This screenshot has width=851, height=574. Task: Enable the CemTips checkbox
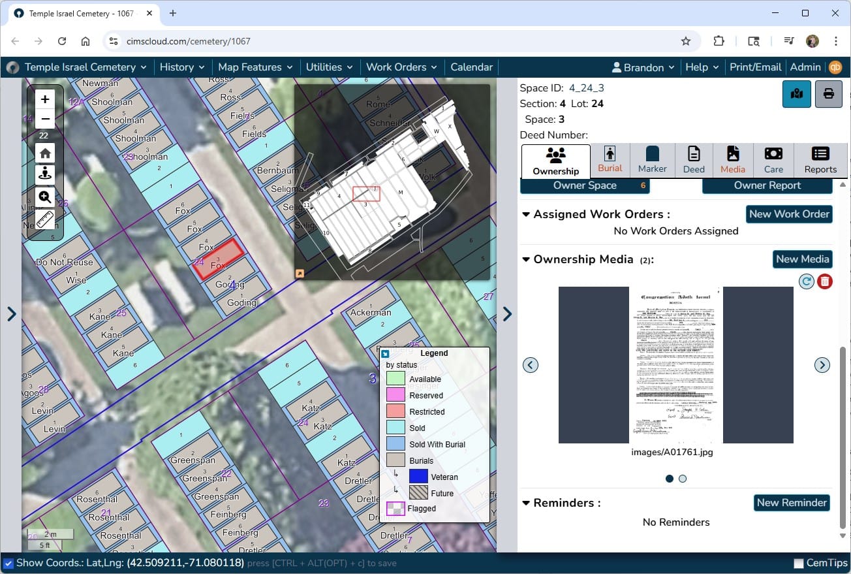click(799, 563)
